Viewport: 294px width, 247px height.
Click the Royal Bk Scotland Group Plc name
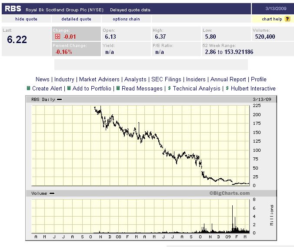[64, 10]
